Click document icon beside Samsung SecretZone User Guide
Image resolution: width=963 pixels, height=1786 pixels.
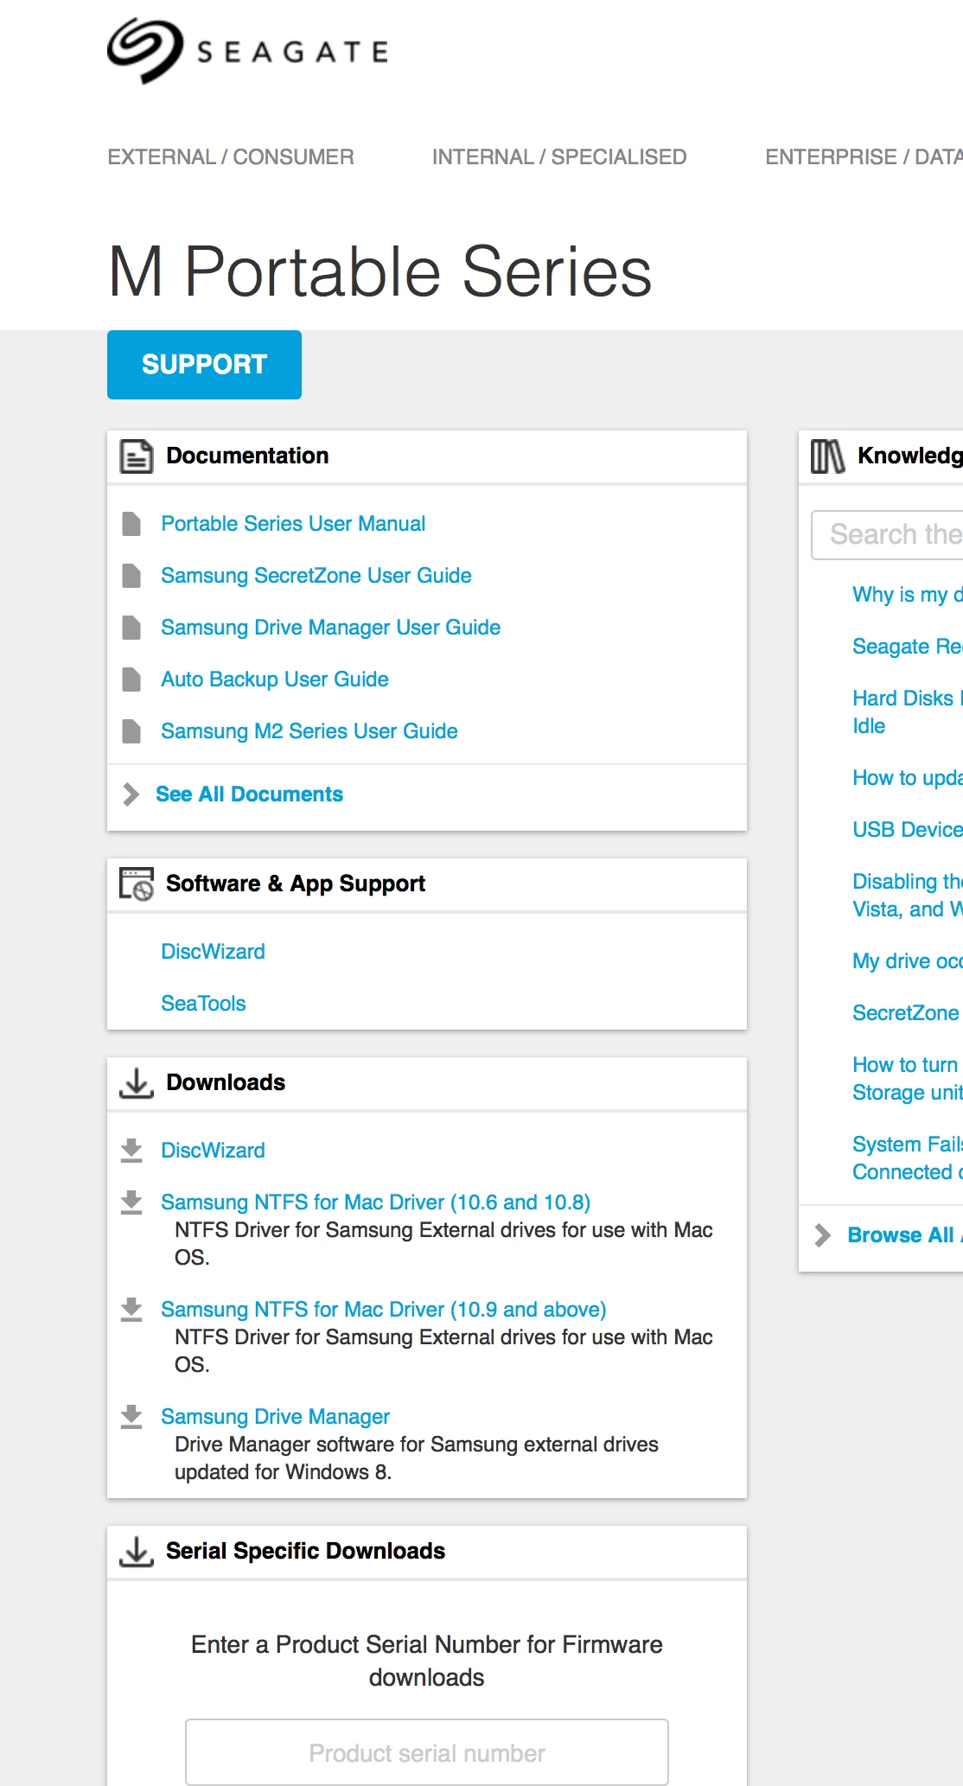(131, 576)
